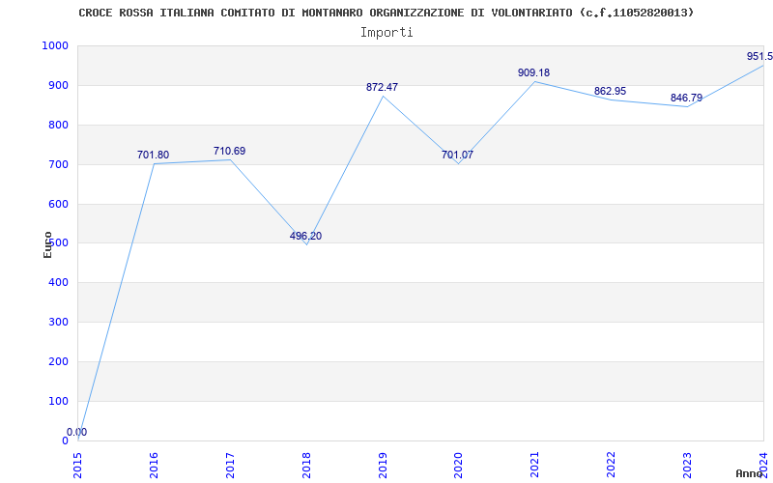This screenshot has width=773, height=483.
Task: Select the 2019 x-axis year label
Action: tap(383, 465)
